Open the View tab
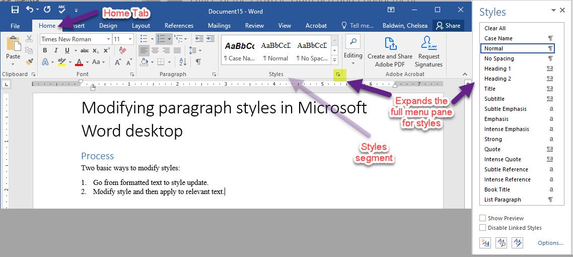 click(284, 26)
